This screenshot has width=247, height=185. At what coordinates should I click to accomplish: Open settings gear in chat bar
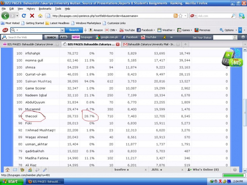235,170
